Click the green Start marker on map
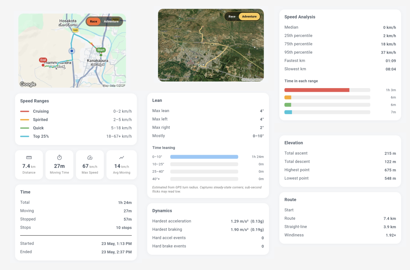 (101, 50)
